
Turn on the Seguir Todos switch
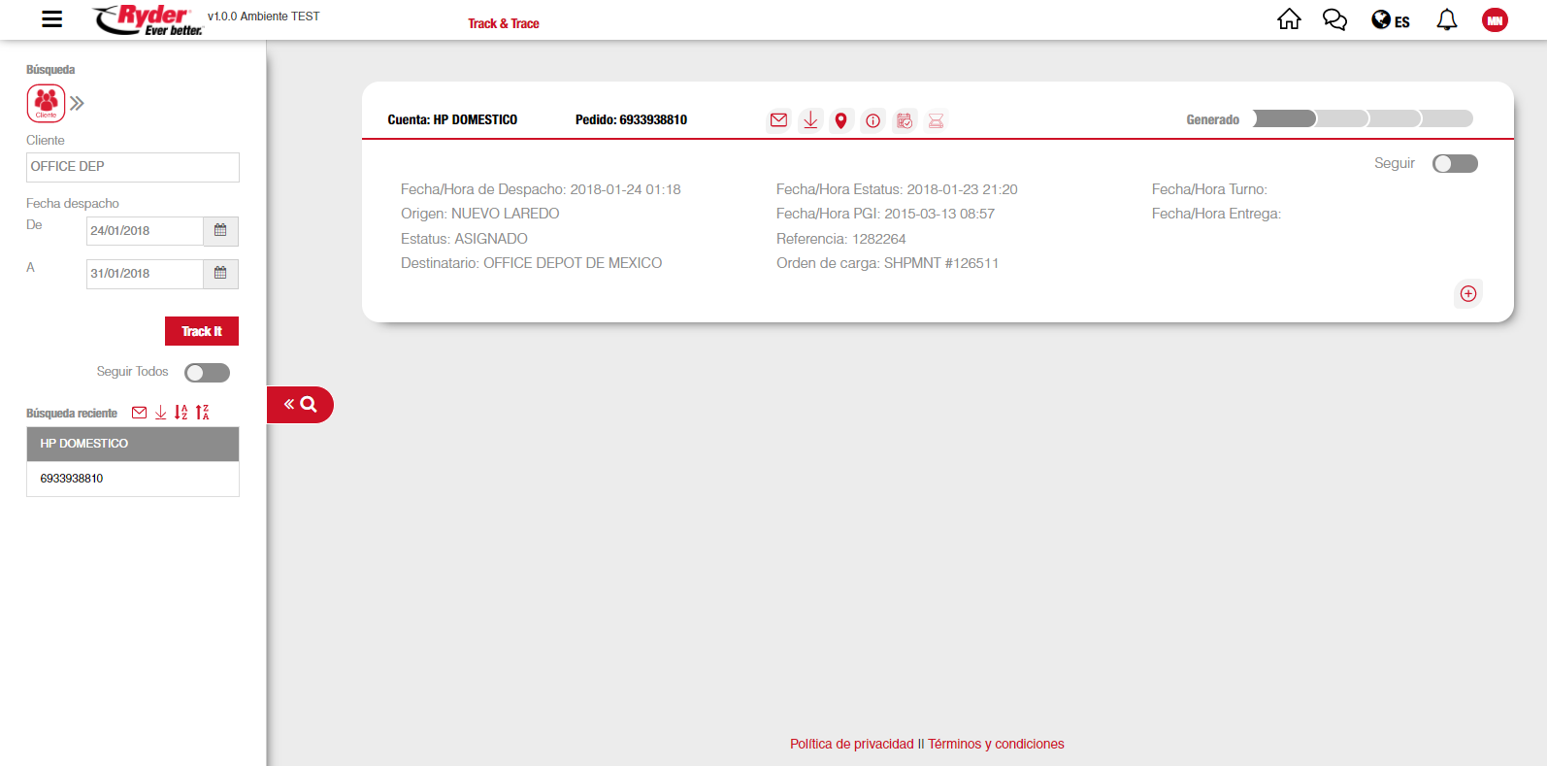pyautogui.click(x=207, y=373)
